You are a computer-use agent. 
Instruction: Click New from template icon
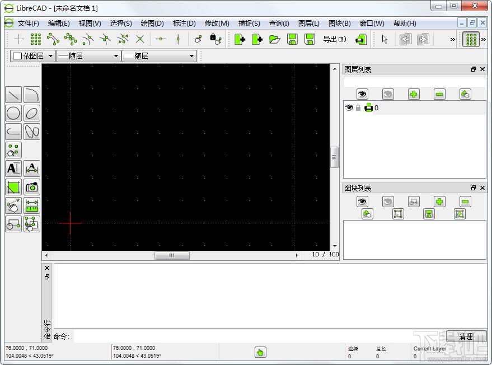click(257, 39)
